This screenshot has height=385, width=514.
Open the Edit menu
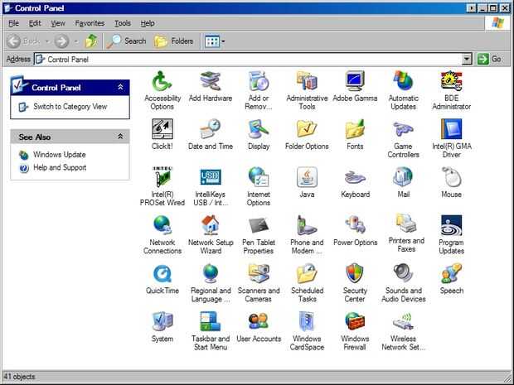coord(35,23)
